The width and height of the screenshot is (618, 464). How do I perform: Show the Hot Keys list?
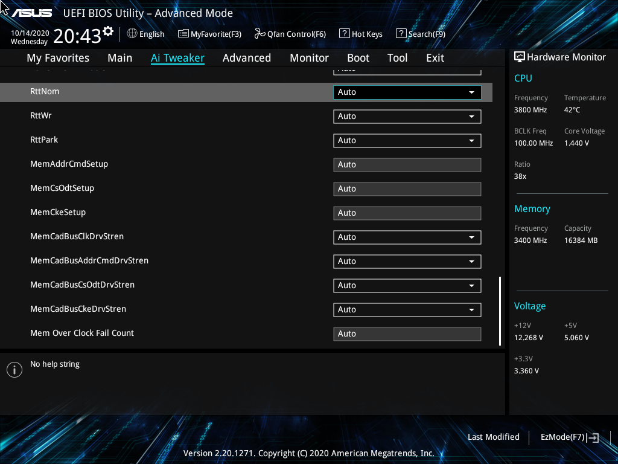(367, 34)
